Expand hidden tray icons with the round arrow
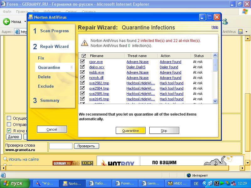Image resolution: width=251 pixels, height=188 pixels. [205, 183]
